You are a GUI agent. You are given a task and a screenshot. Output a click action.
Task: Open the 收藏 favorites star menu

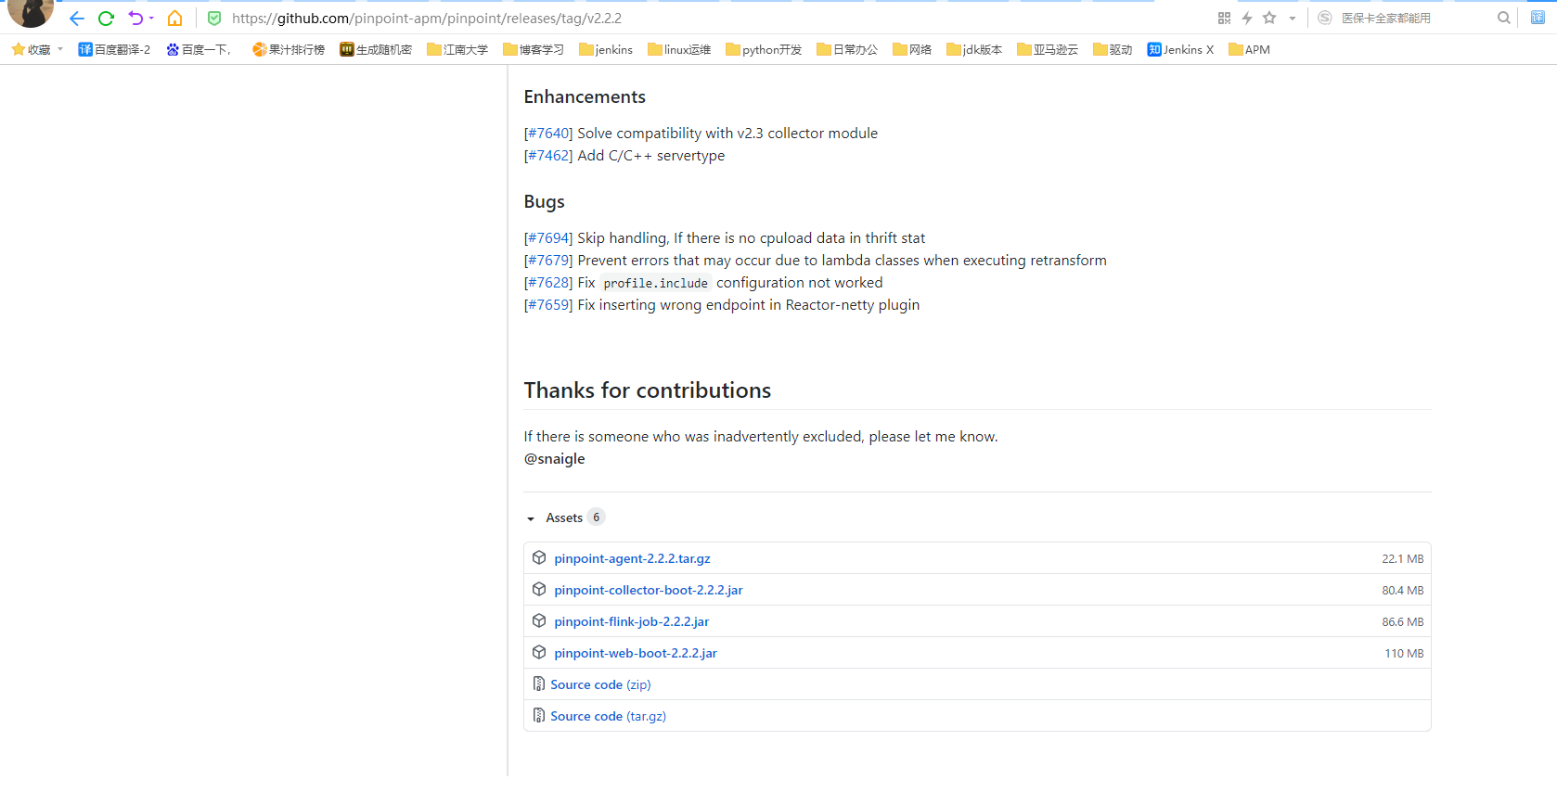coord(32,50)
